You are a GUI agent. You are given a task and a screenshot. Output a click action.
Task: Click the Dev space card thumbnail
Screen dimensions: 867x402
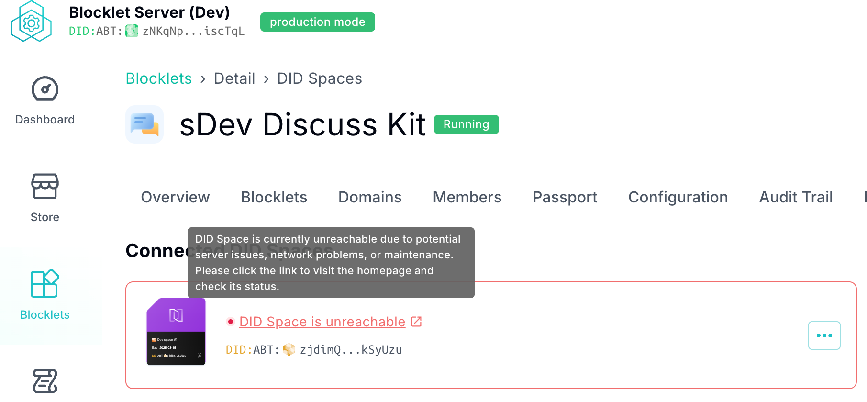pyautogui.click(x=176, y=332)
